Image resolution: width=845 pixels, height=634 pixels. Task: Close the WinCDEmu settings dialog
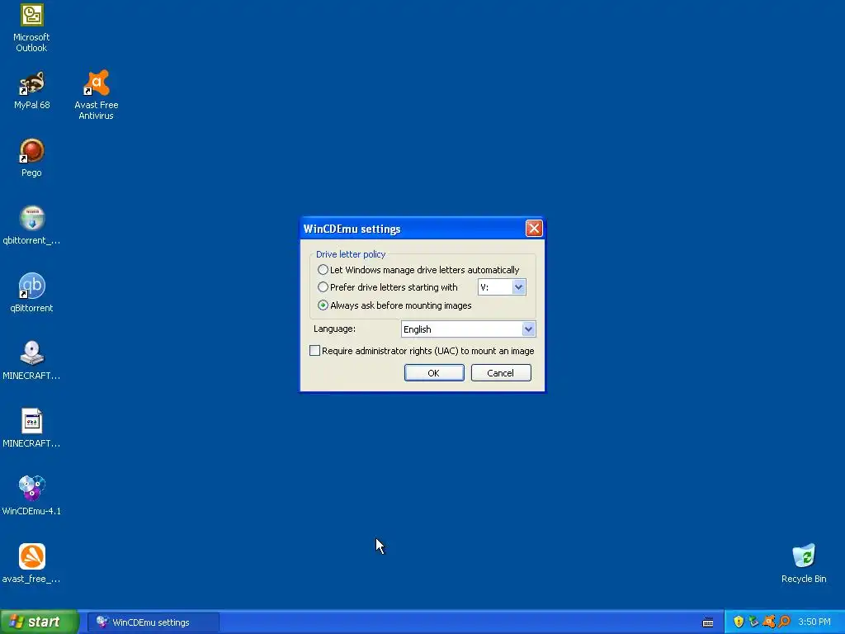coord(534,229)
